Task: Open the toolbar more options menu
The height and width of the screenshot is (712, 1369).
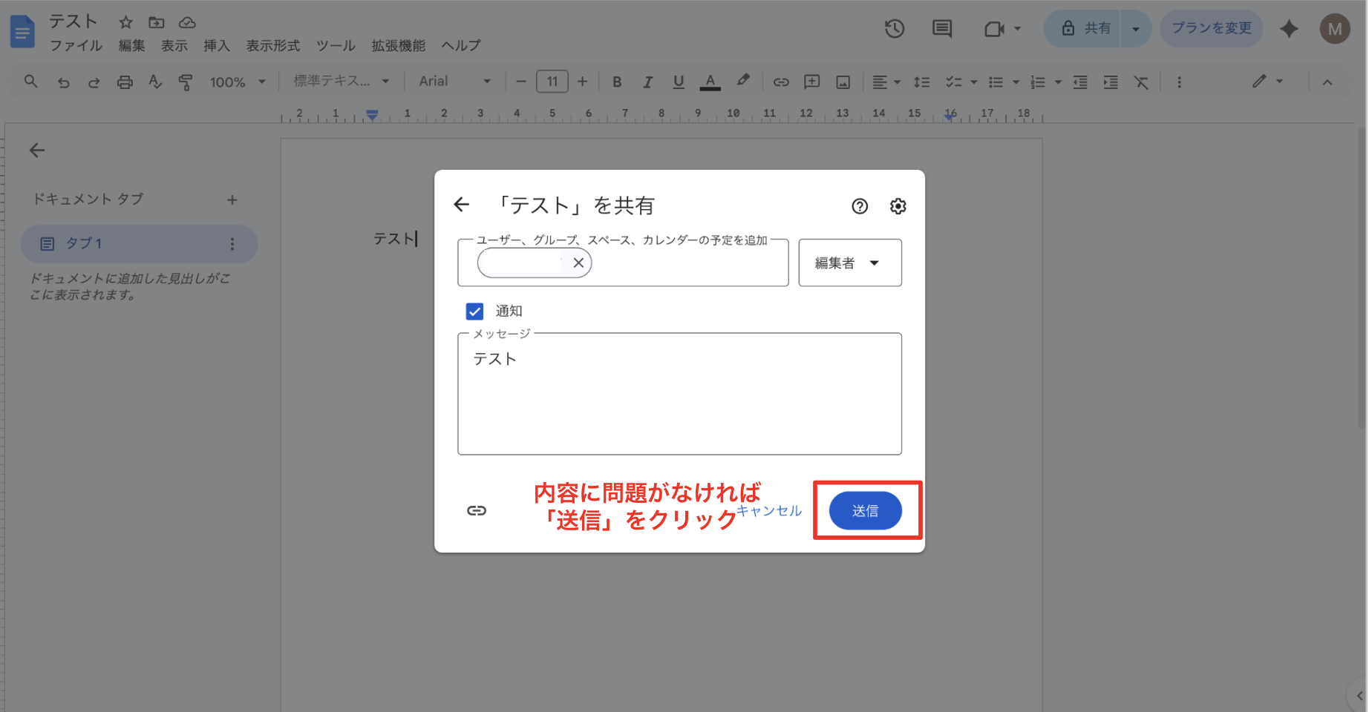Action: tap(1179, 82)
